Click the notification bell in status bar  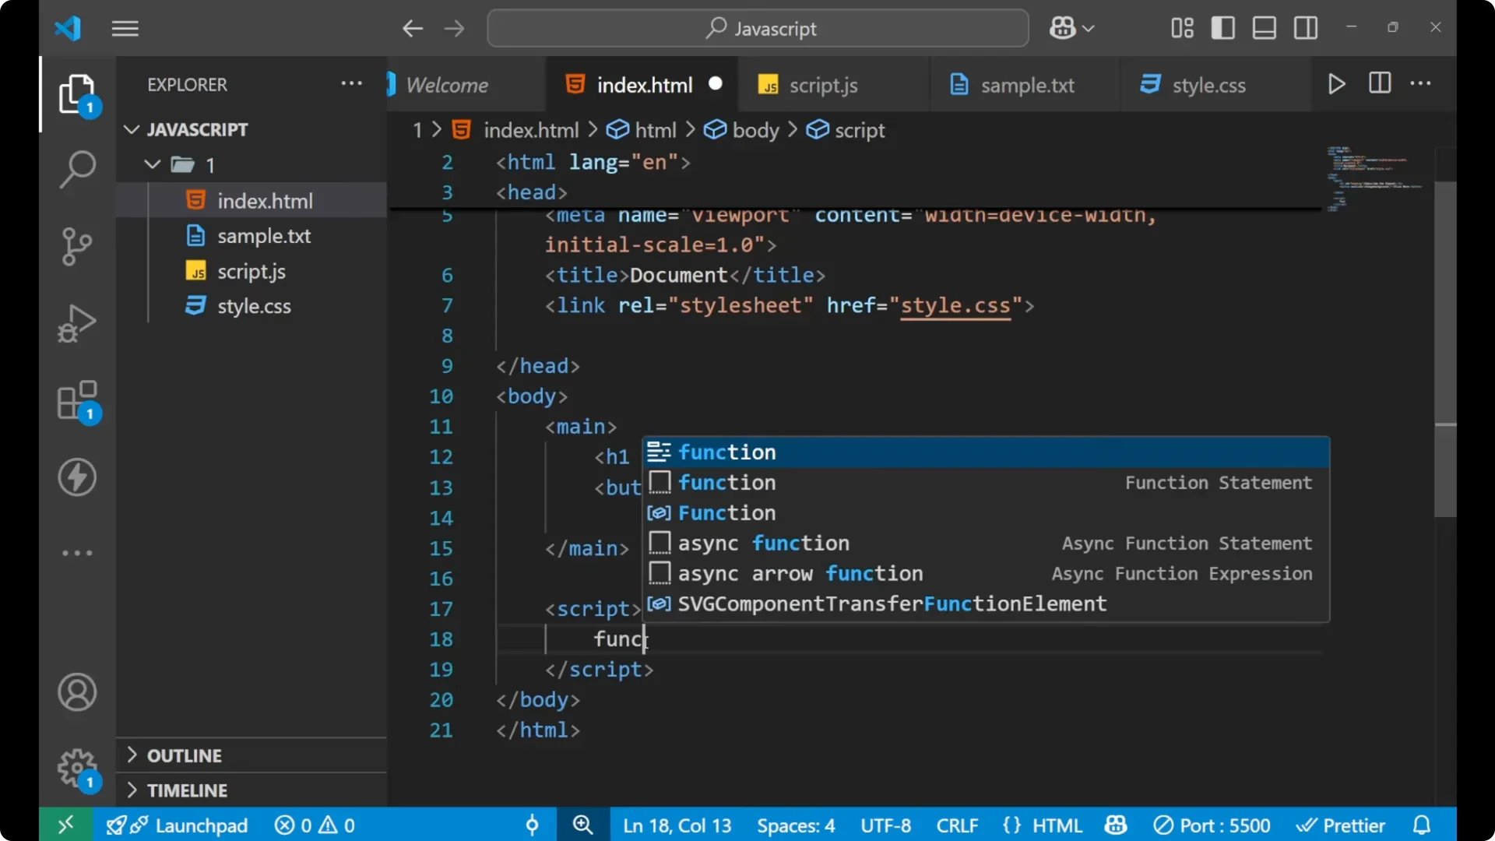pos(1423,825)
